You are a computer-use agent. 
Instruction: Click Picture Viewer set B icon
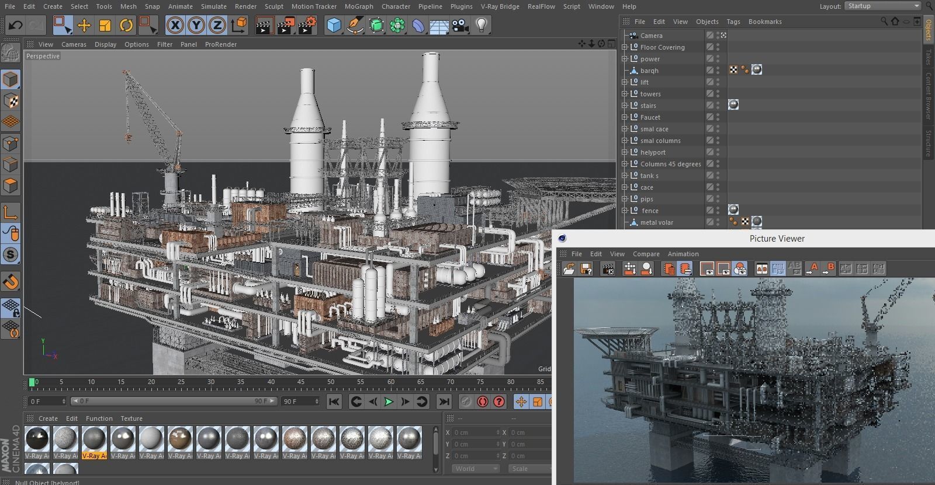tap(829, 268)
